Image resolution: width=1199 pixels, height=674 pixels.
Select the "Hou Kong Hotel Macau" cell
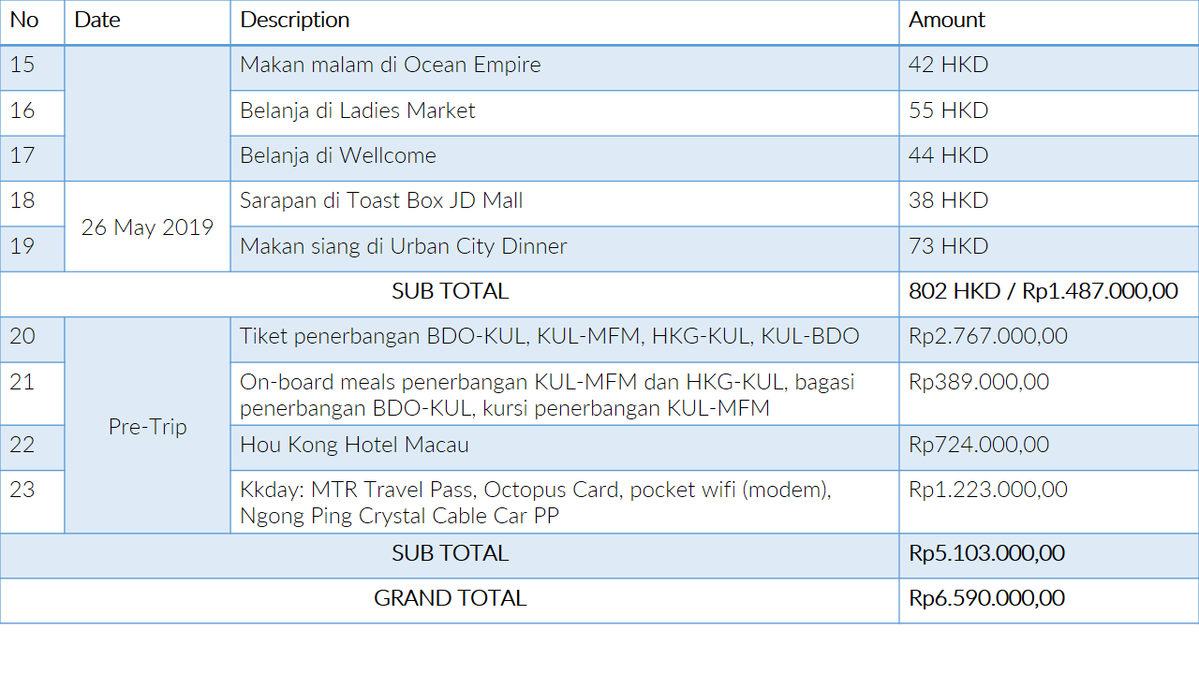pos(354,446)
